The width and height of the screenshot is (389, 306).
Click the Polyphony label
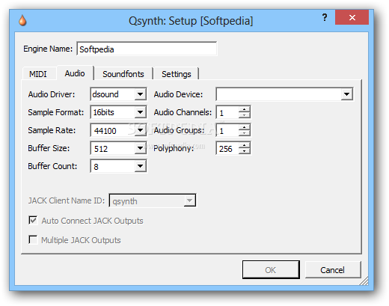174,149
